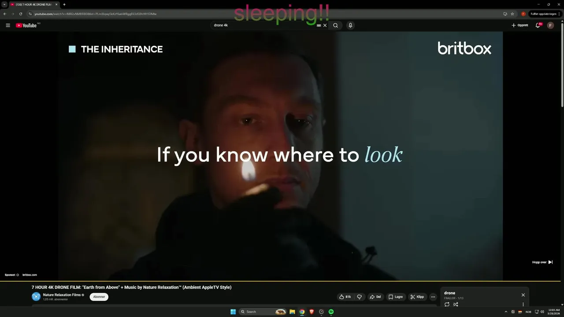This screenshot has height=317, width=564.
Task: Click the search magnifier button
Action: click(335, 26)
